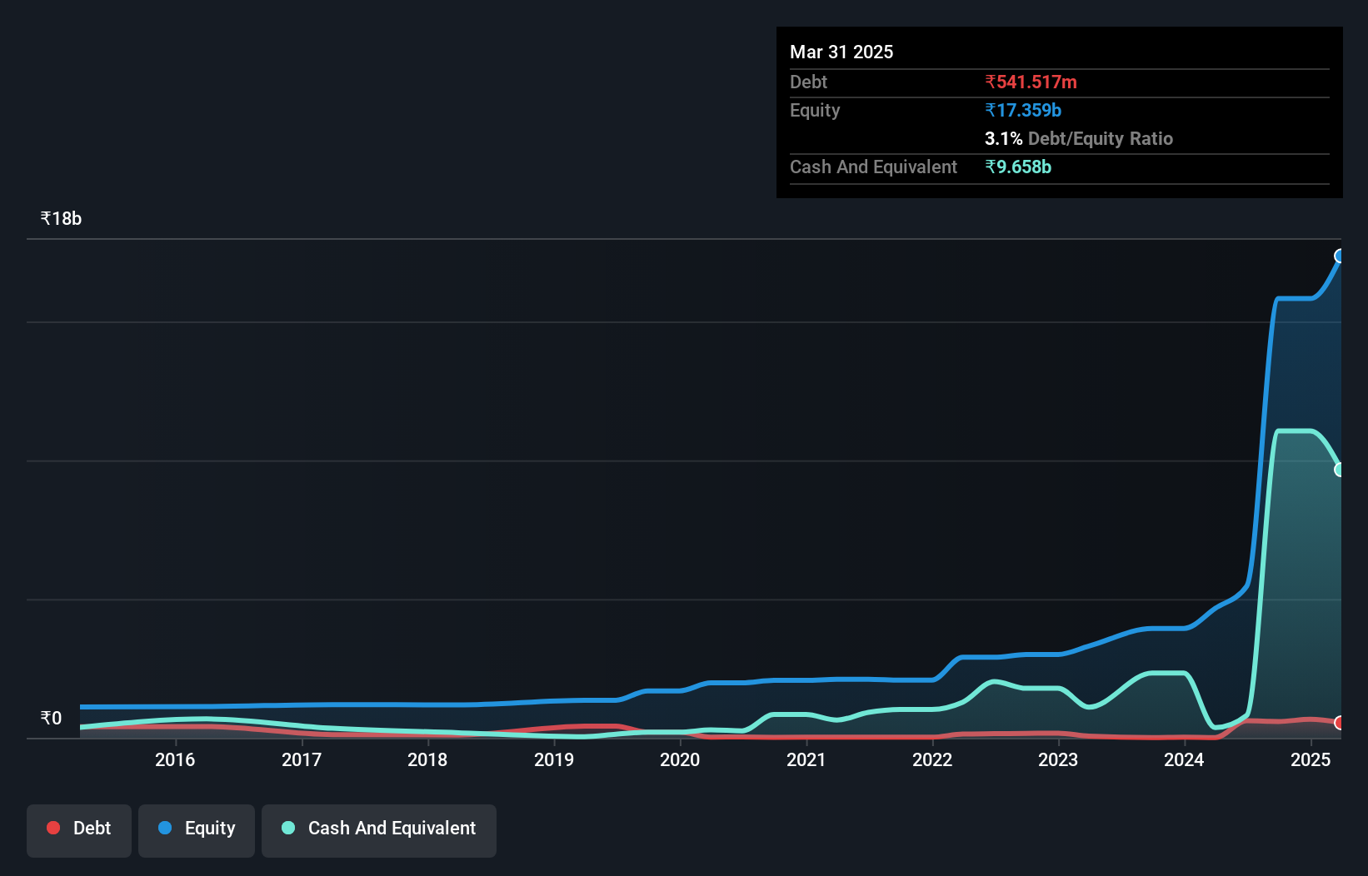Click the red Debt dot in legend
The width and height of the screenshot is (1368, 876).
(53, 828)
